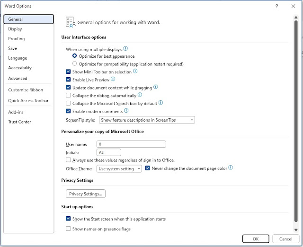Open Quick Access Toolbar settings
Viewport: 303px width, 247px height.
pos(28,101)
